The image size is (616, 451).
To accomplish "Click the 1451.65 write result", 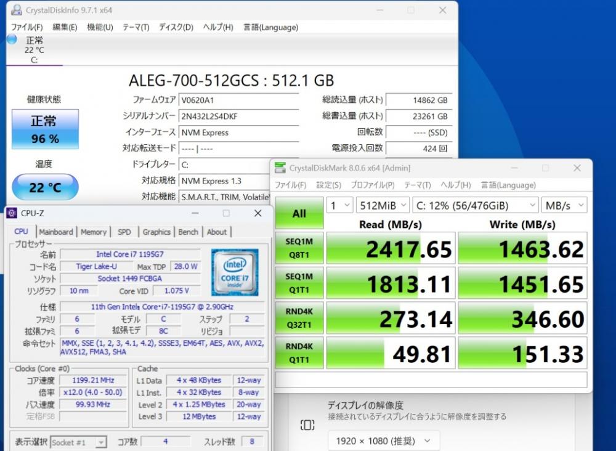I will tap(522, 283).
